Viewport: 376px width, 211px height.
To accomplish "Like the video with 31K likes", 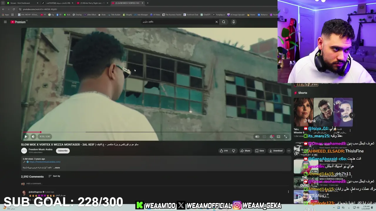I will click(x=224, y=151).
